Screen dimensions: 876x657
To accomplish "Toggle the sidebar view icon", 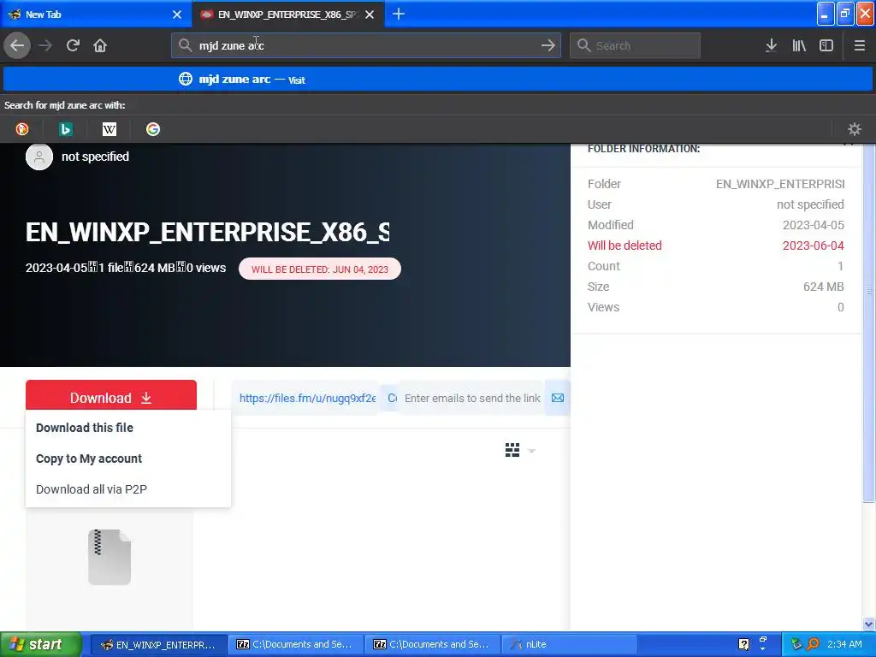I will tap(826, 45).
